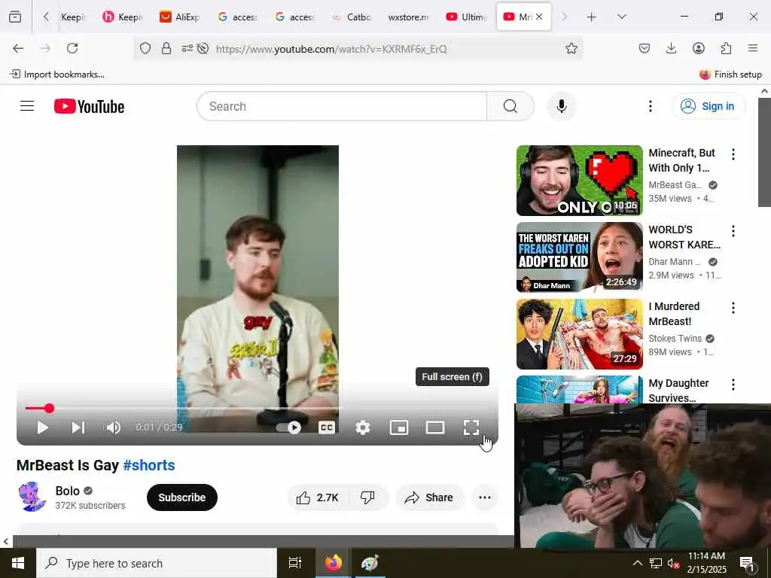This screenshot has height=578, width=771.
Task: Open options for I Murdered MrBeast video
Action: 733,308
